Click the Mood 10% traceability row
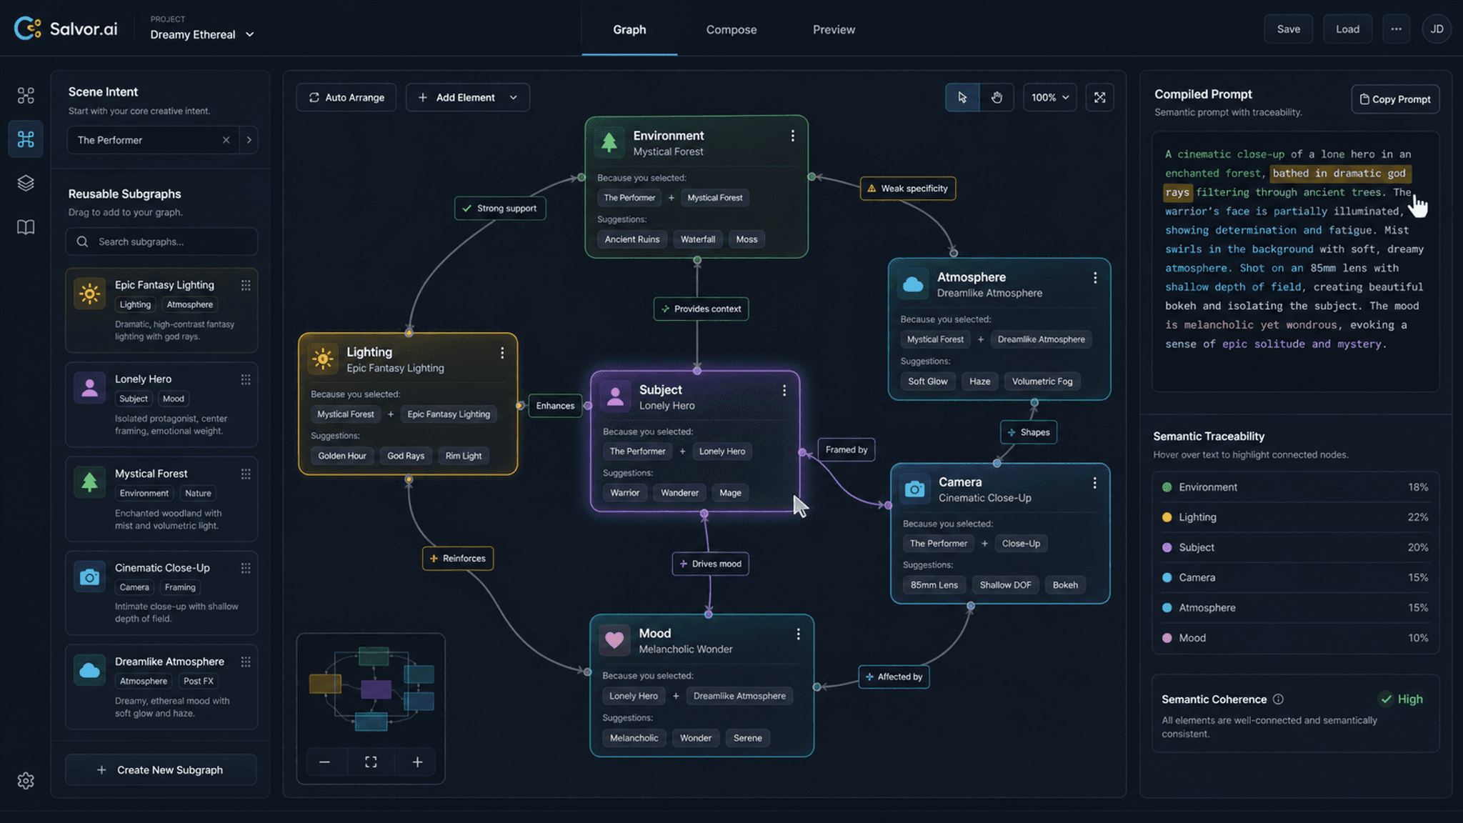This screenshot has height=823, width=1463. pyautogui.click(x=1295, y=638)
